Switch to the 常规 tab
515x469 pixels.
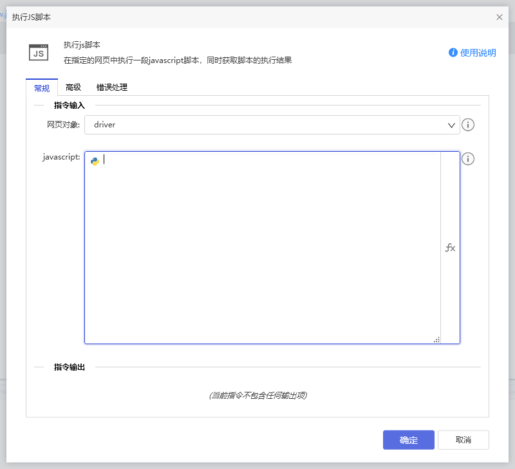tap(41, 88)
